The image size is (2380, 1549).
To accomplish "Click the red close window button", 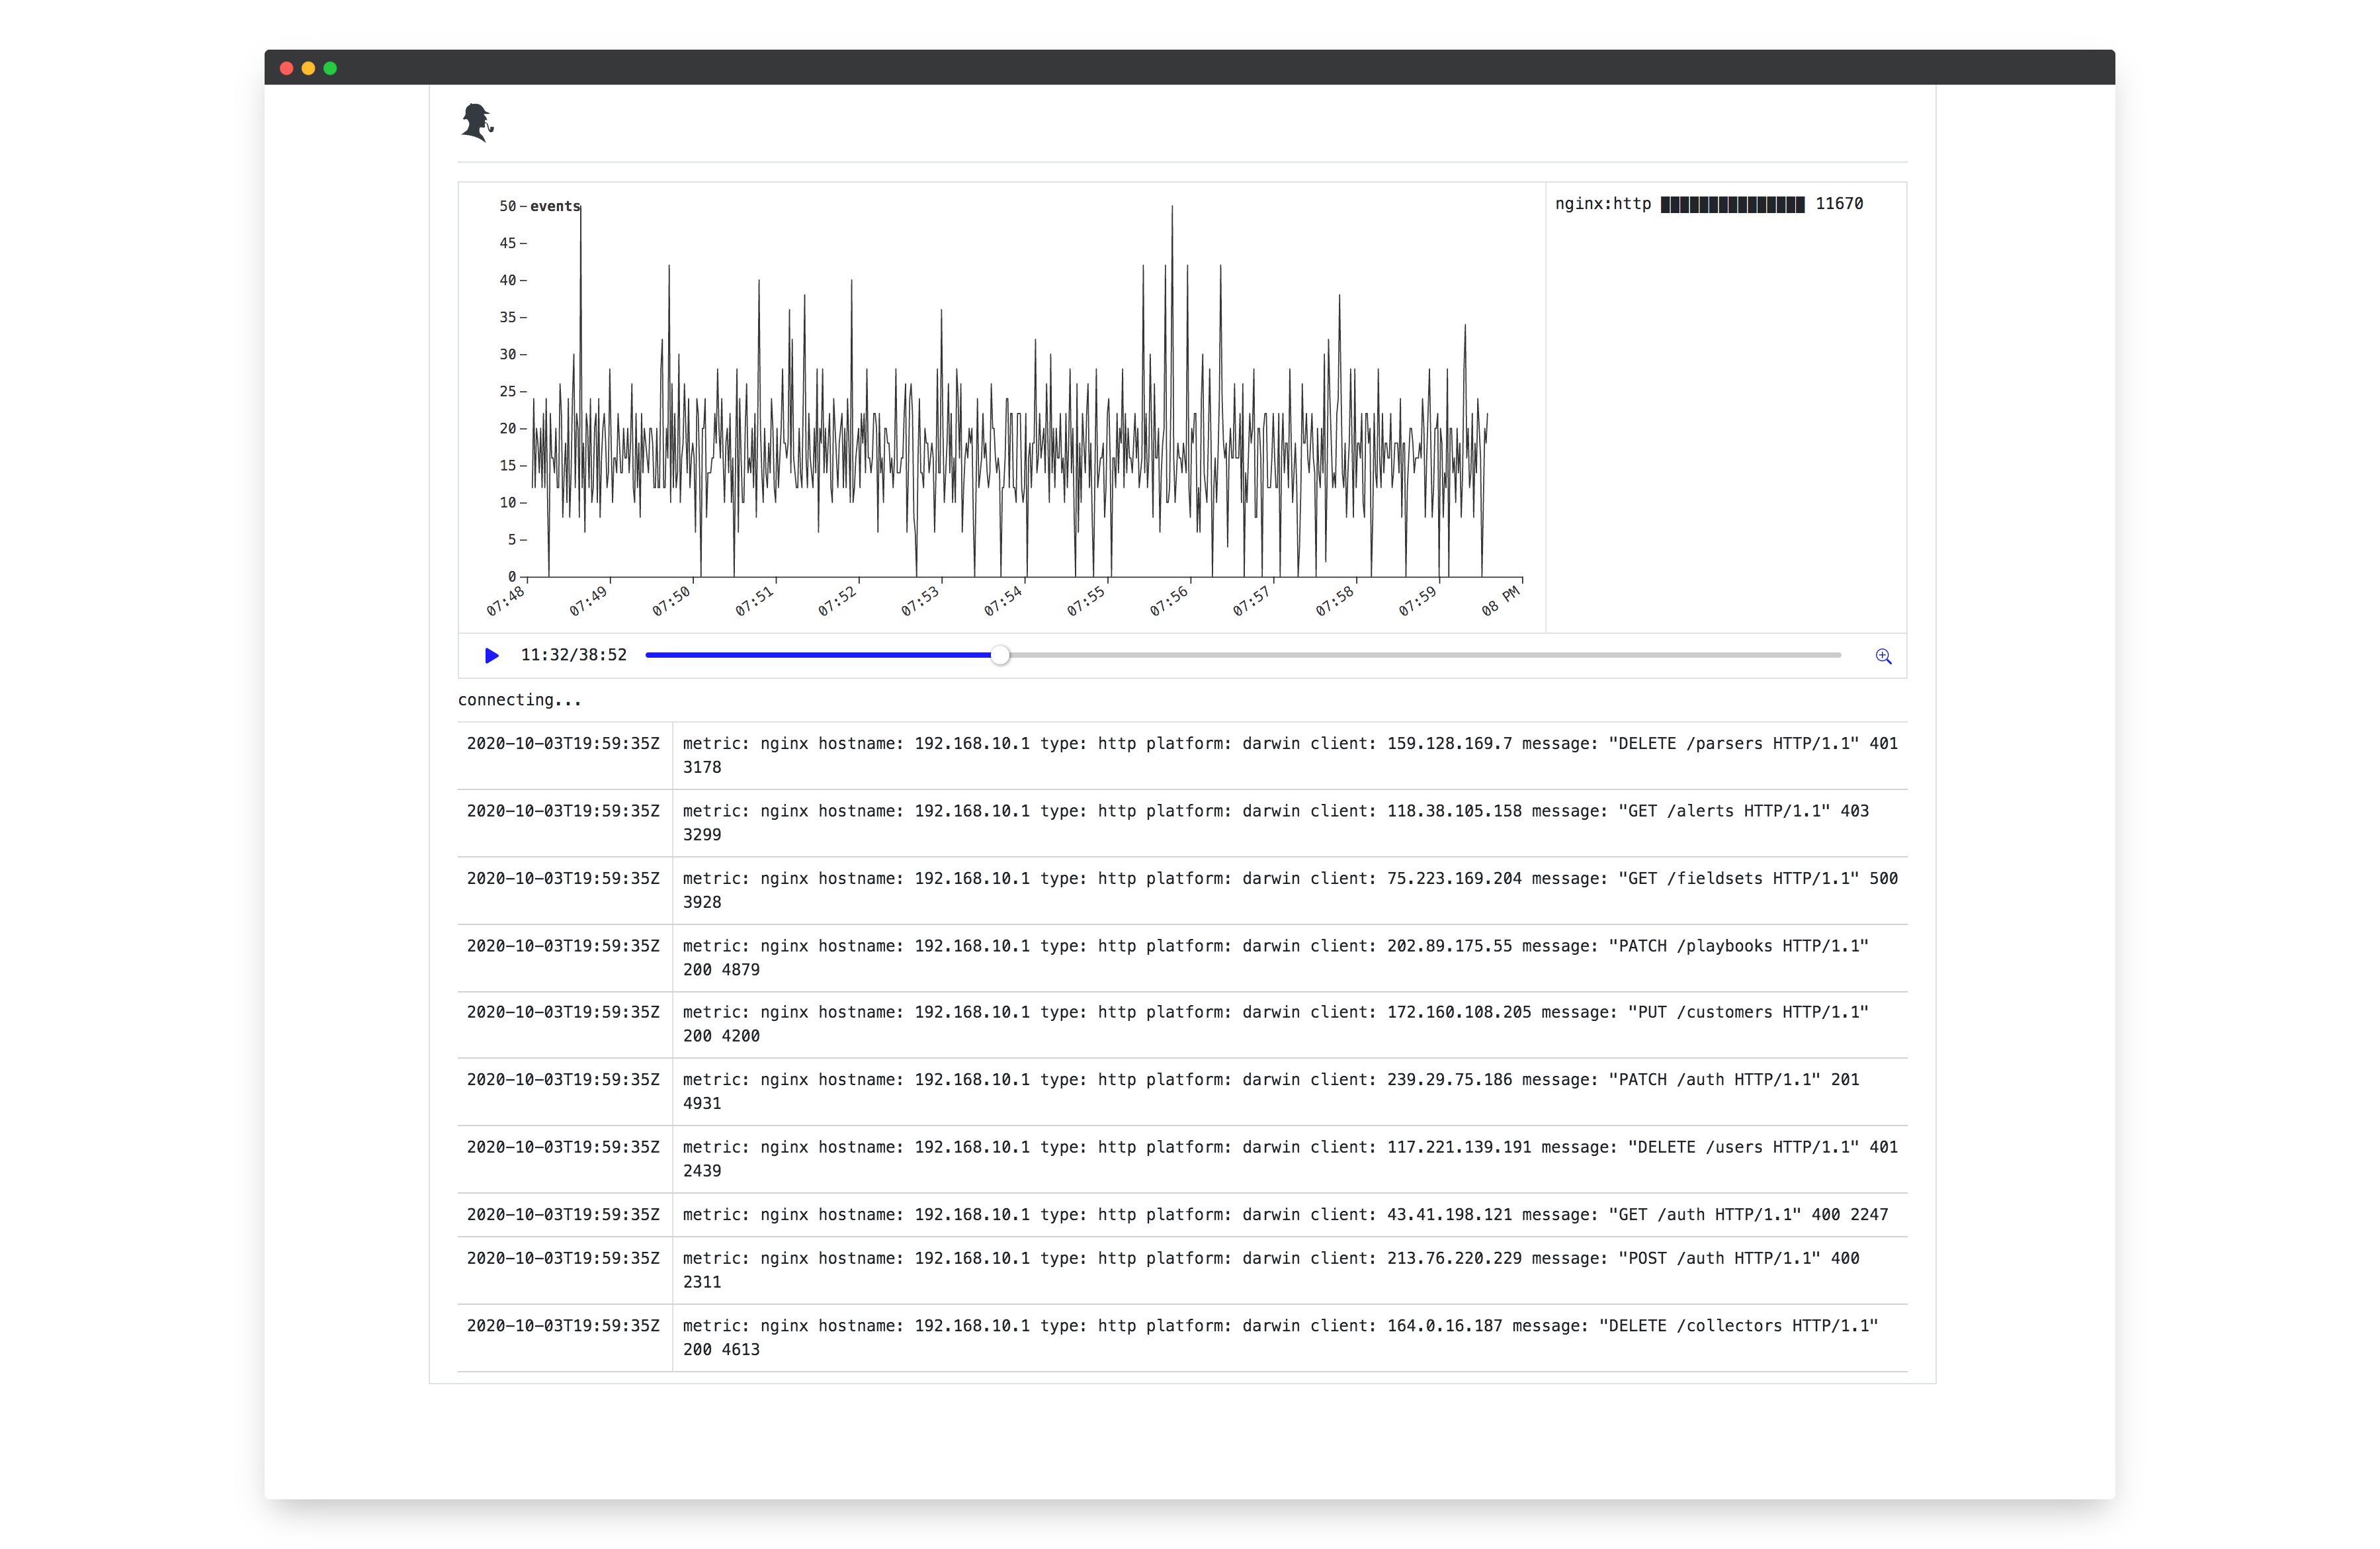I will pyautogui.click(x=287, y=68).
